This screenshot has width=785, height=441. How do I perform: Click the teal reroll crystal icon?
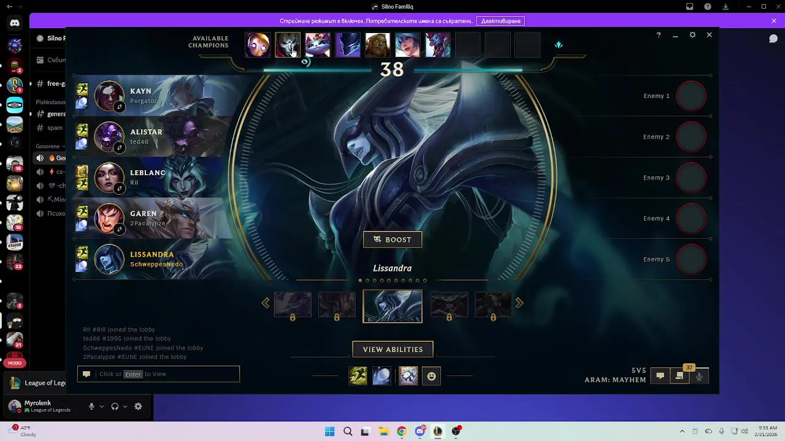click(558, 45)
